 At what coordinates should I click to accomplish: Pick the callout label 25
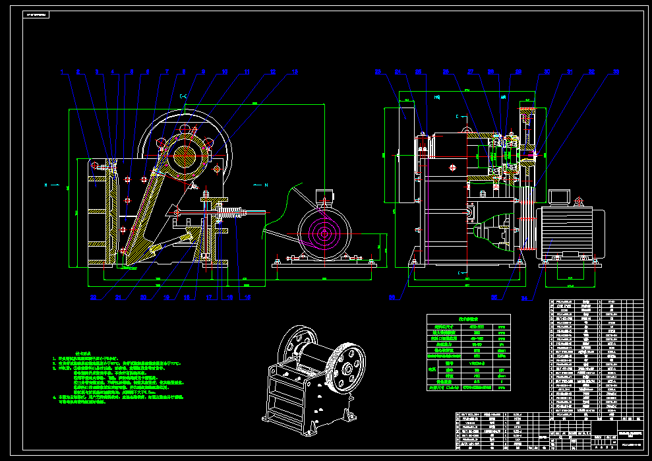[x=419, y=72]
